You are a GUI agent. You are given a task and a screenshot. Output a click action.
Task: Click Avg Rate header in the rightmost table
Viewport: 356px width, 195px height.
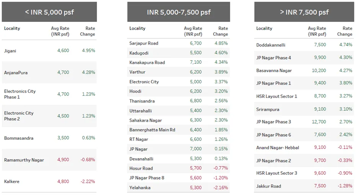(x=317, y=31)
